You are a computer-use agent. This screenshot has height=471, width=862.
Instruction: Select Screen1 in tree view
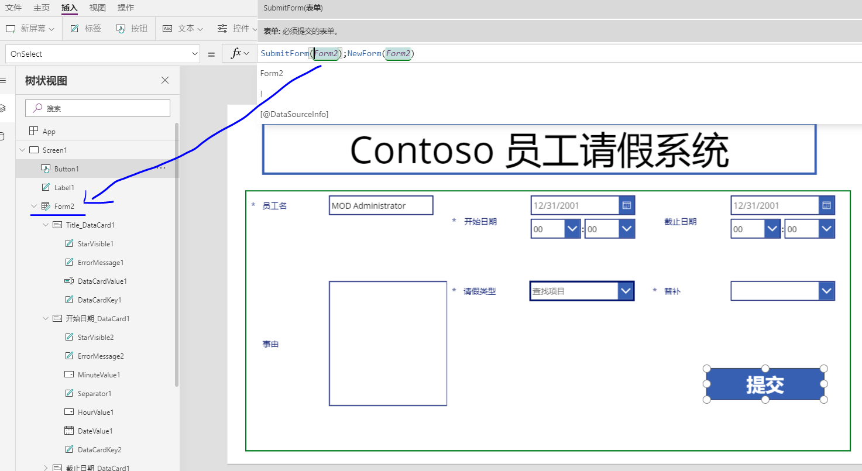[54, 150]
